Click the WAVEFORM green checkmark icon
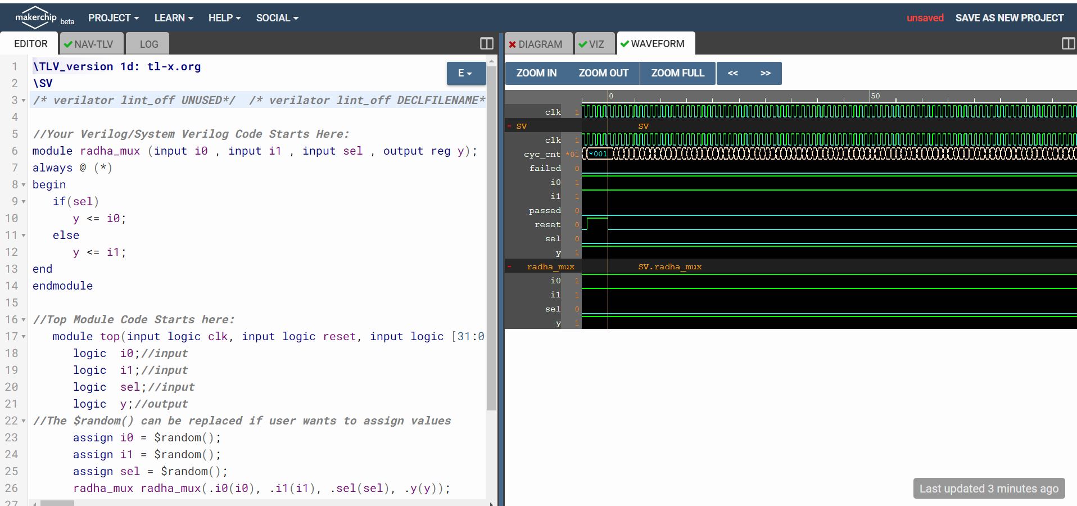 (625, 43)
